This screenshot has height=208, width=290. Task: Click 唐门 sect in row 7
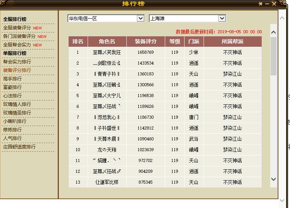click(x=193, y=117)
